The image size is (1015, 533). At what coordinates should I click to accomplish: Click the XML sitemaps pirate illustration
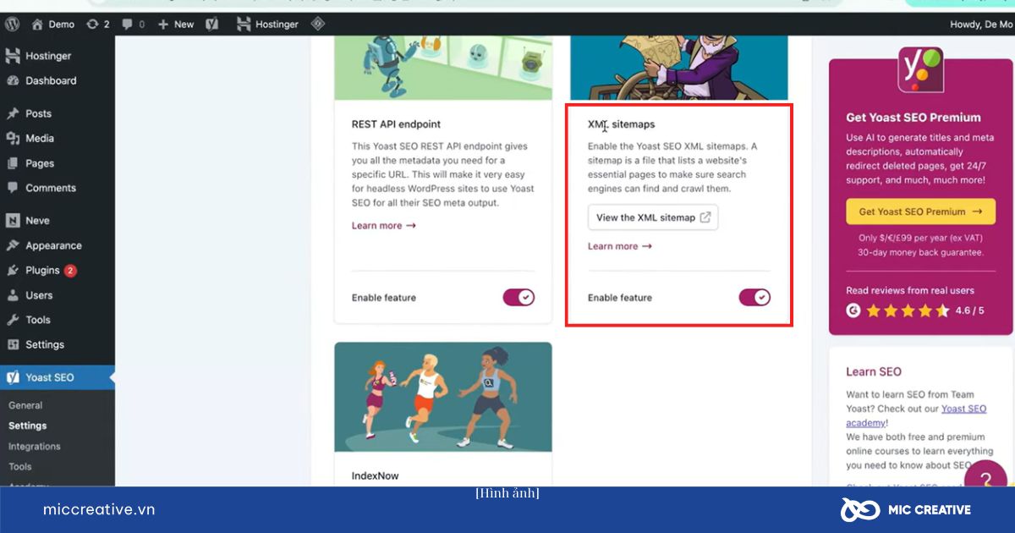click(x=679, y=69)
